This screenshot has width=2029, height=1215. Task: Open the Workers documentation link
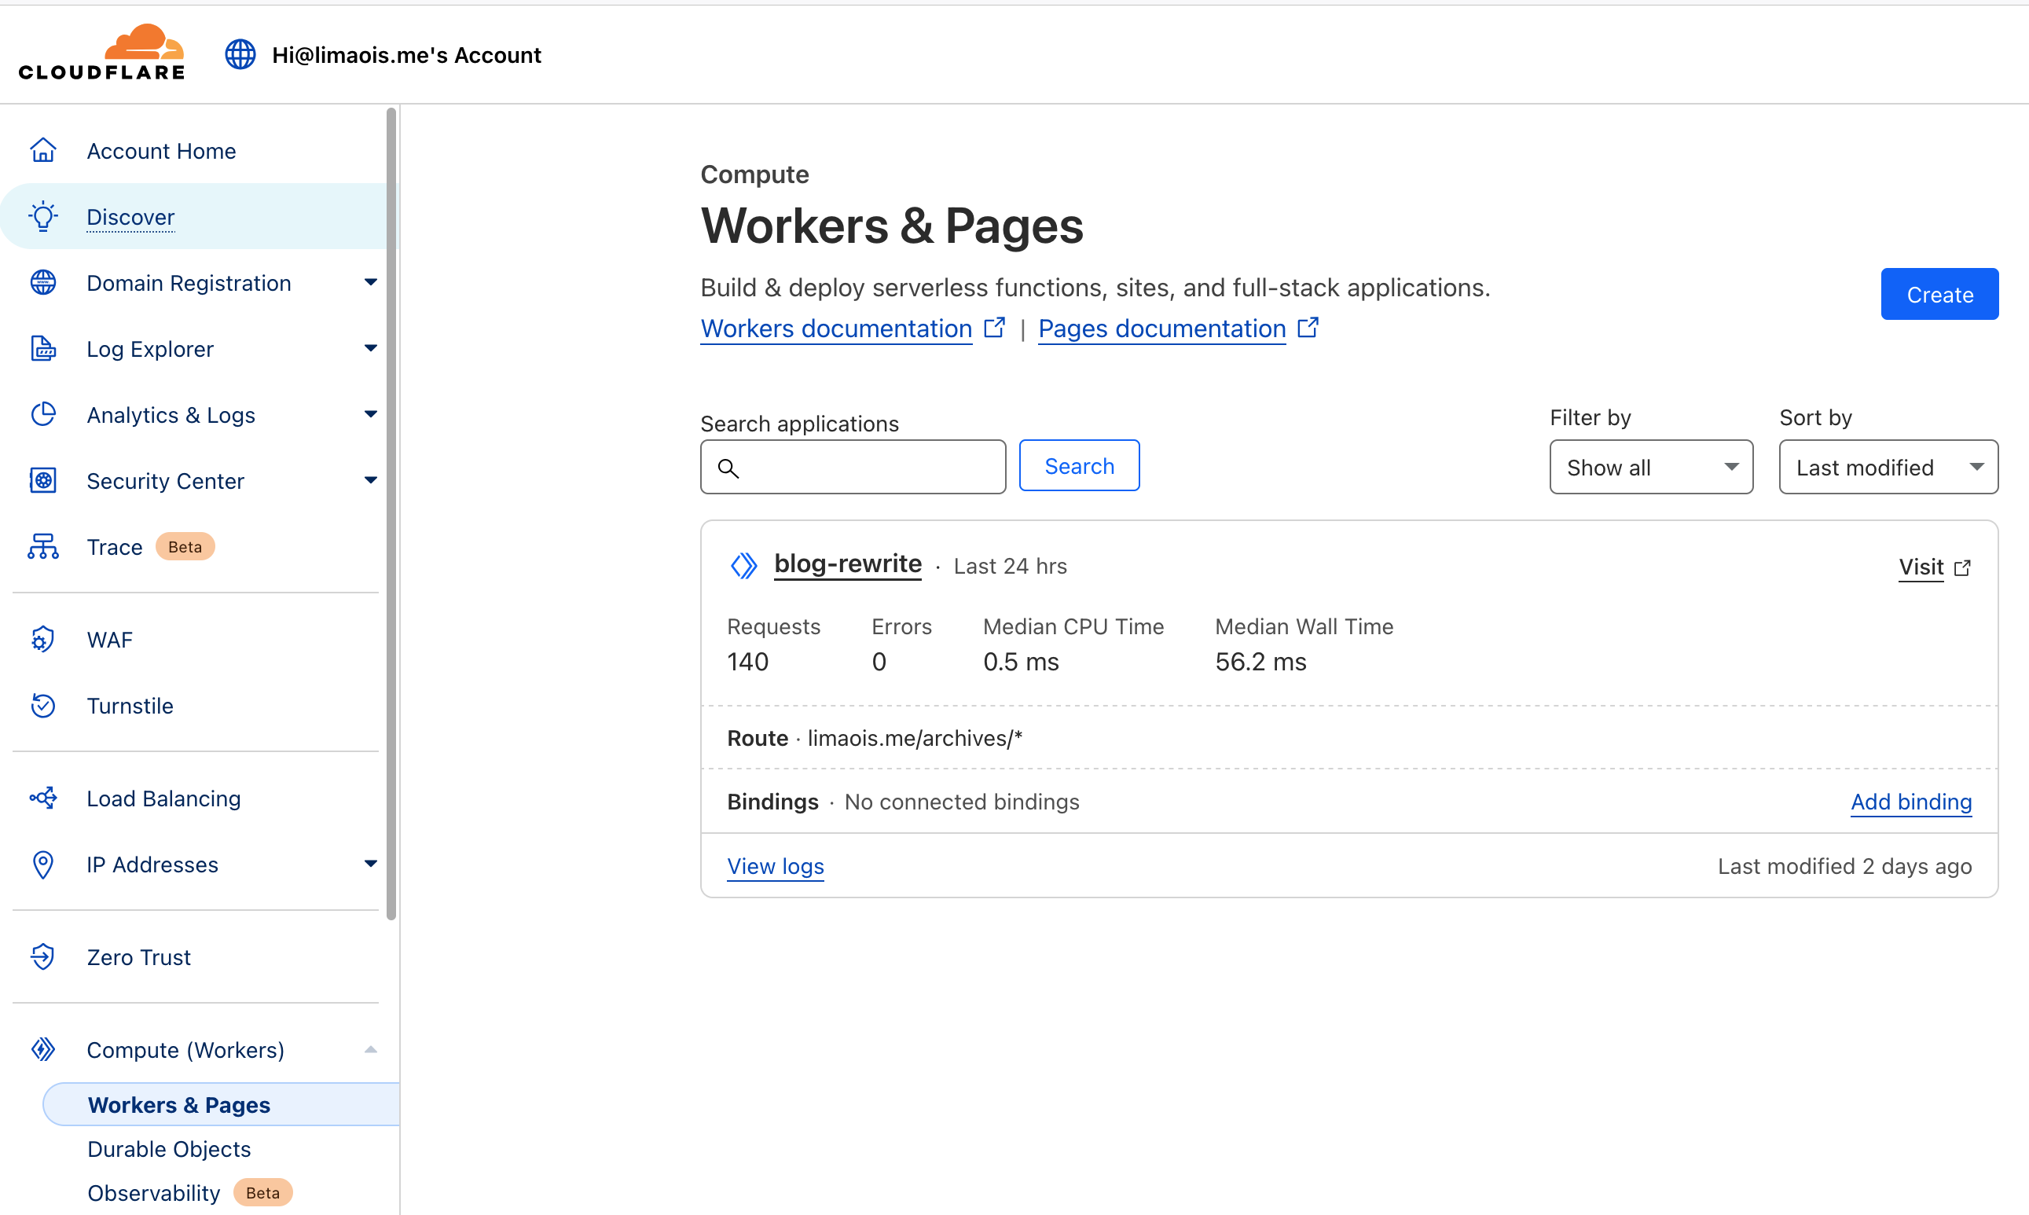(835, 329)
